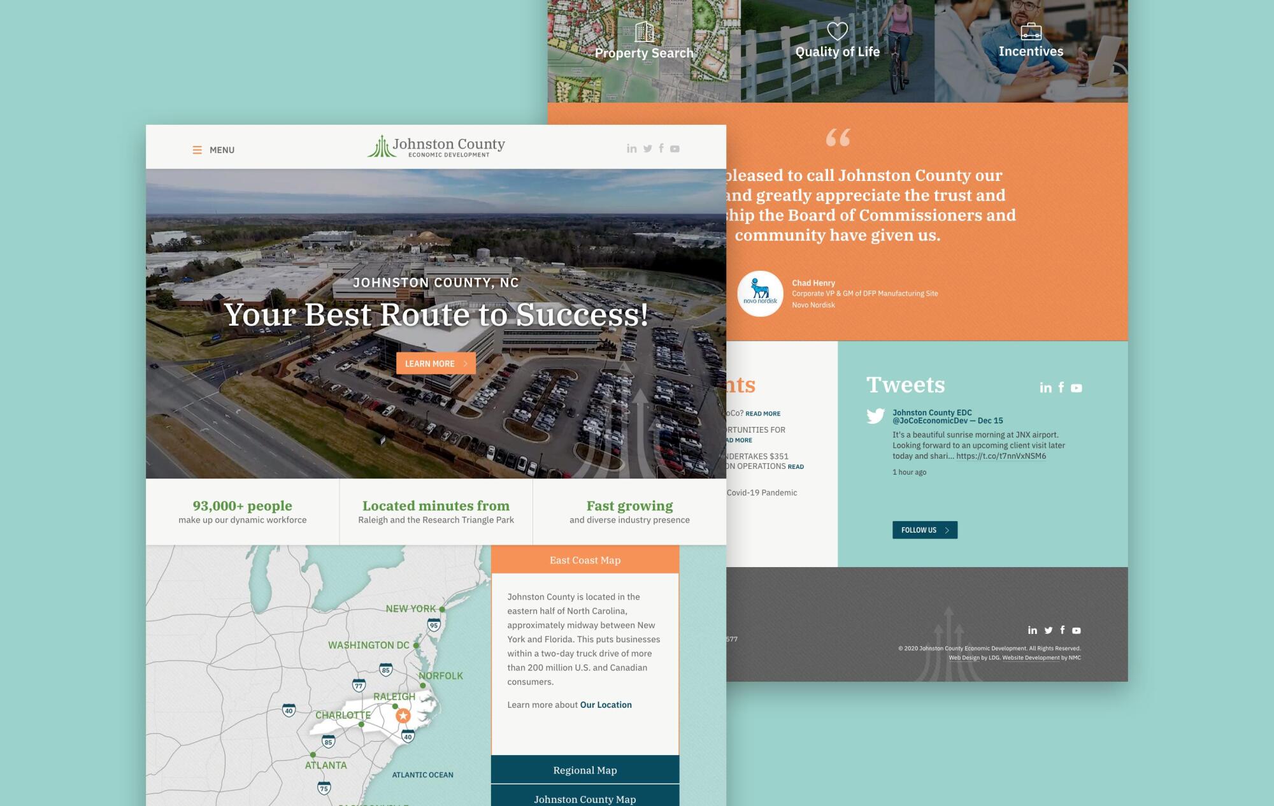This screenshot has width=1274, height=806.
Task: Open the Our Location link
Action: click(606, 705)
